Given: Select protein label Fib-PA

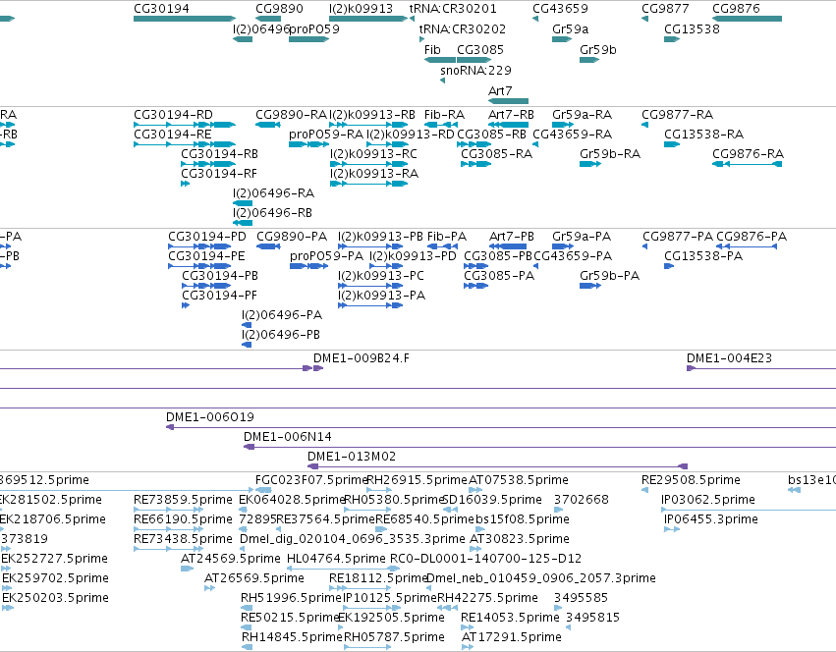Looking at the screenshot, I should tap(447, 237).
